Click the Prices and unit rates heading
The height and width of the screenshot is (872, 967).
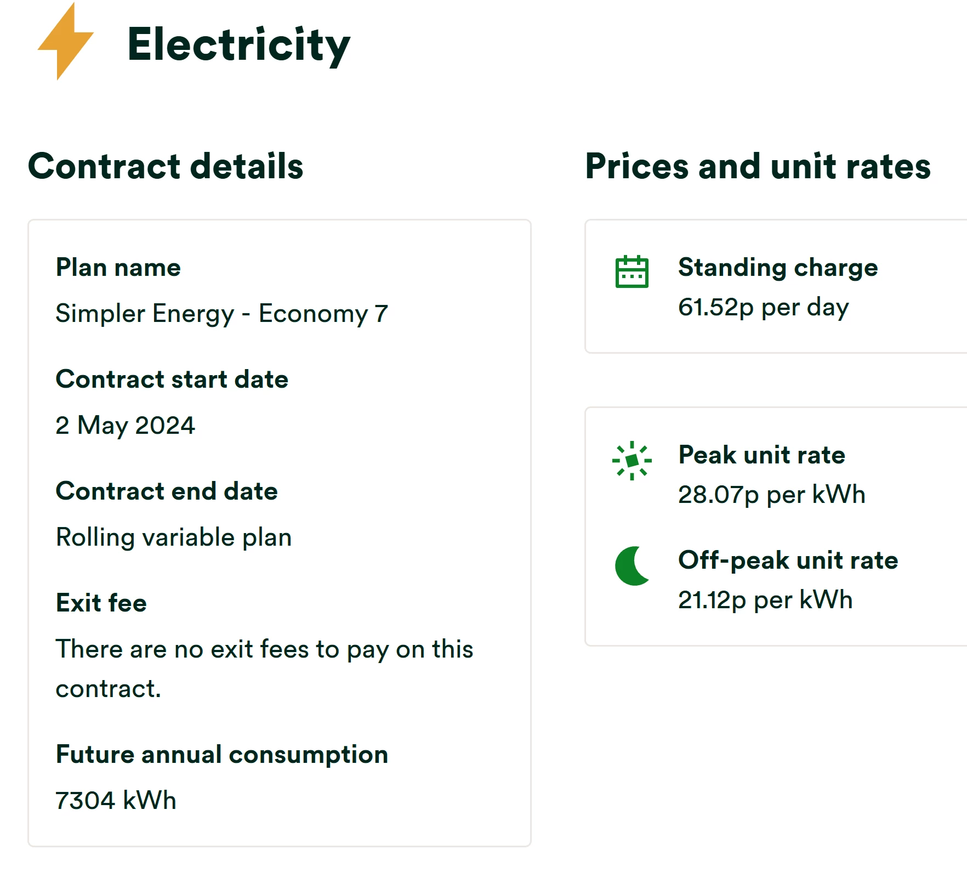pyautogui.click(x=758, y=166)
